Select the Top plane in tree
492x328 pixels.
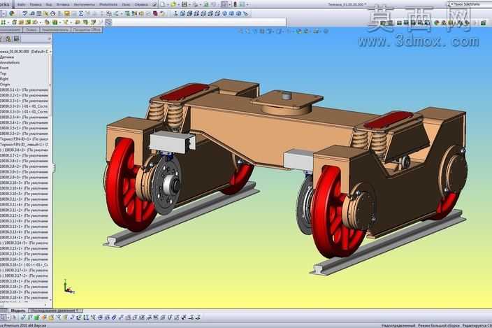coord(3,73)
